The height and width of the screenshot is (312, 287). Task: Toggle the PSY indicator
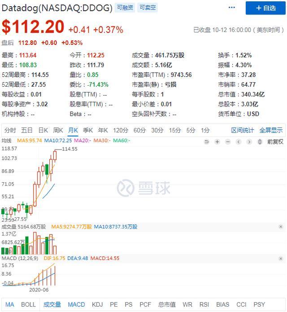(259, 304)
